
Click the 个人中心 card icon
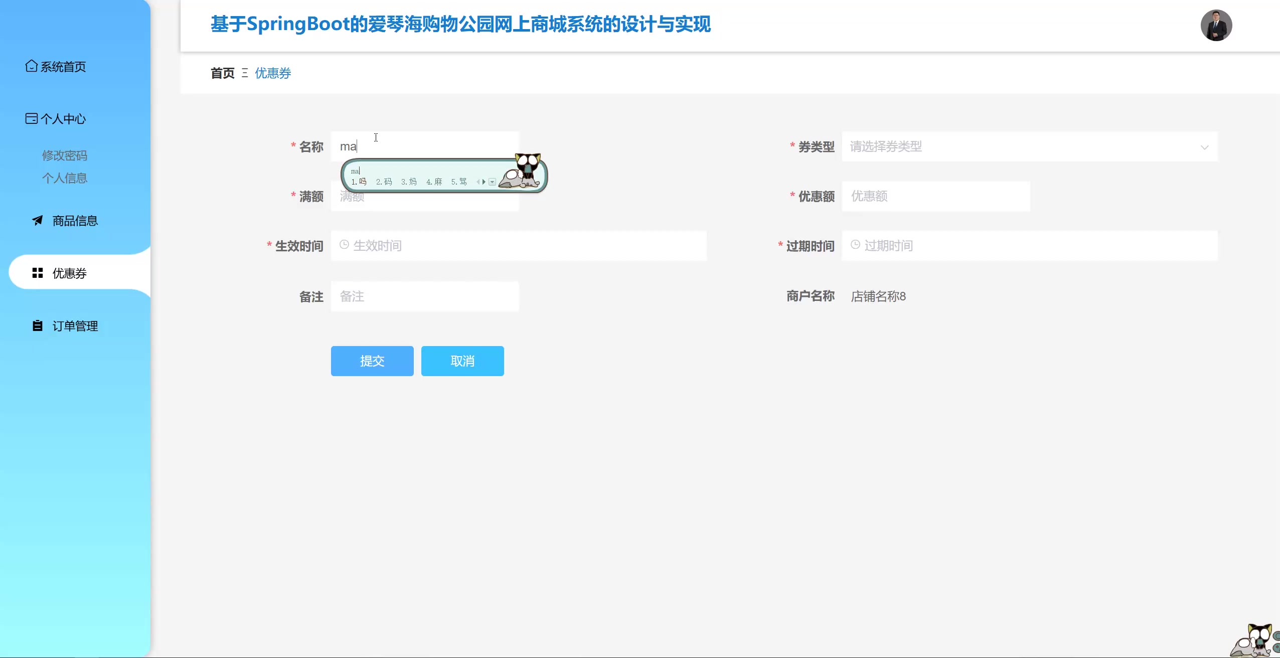31,118
